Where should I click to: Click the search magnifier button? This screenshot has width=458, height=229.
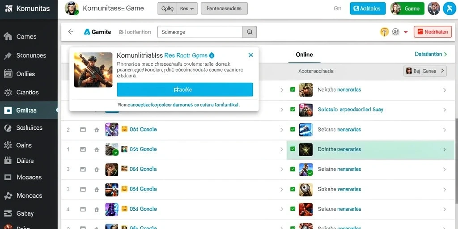coord(250,32)
